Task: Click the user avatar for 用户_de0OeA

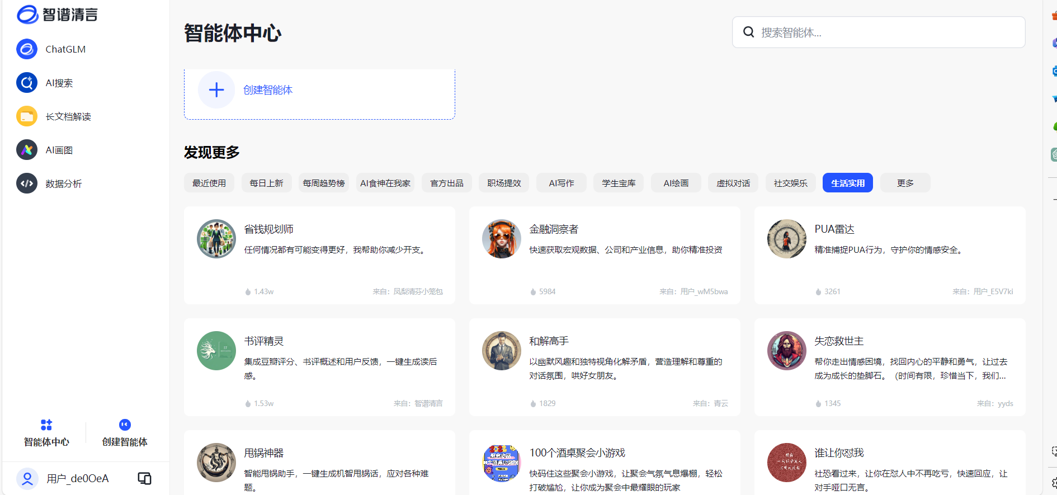Action: click(27, 479)
